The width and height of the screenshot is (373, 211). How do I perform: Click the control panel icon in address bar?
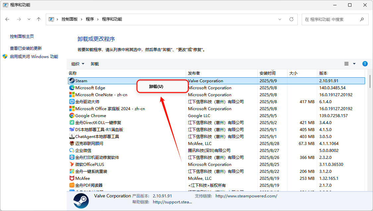pos(51,19)
